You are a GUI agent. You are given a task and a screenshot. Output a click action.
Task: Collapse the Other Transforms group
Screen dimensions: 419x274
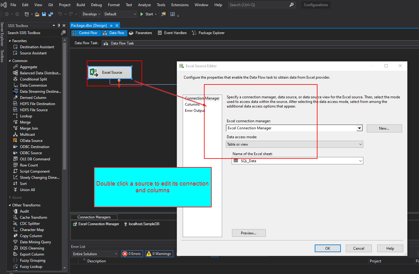point(10,205)
